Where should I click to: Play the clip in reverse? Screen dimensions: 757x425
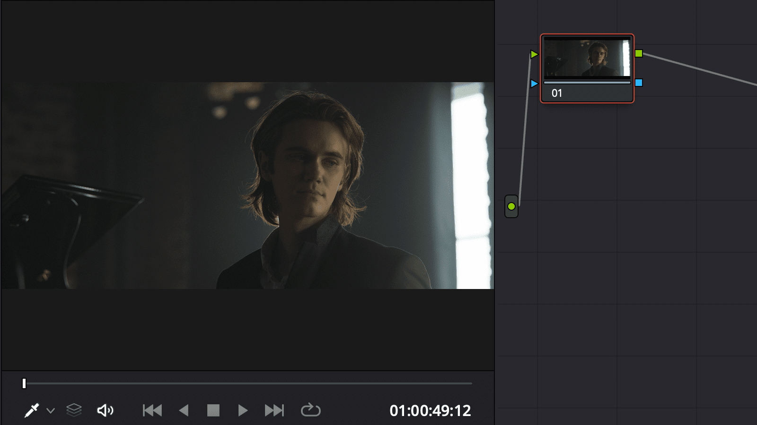[185, 410]
